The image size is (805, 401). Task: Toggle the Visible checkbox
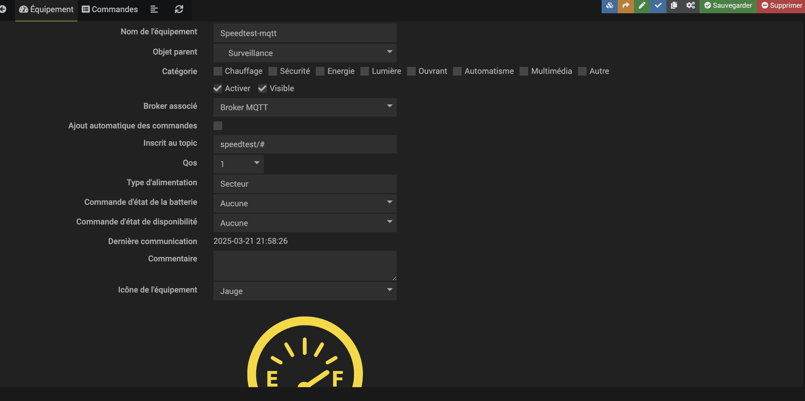[x=262, y=89]
